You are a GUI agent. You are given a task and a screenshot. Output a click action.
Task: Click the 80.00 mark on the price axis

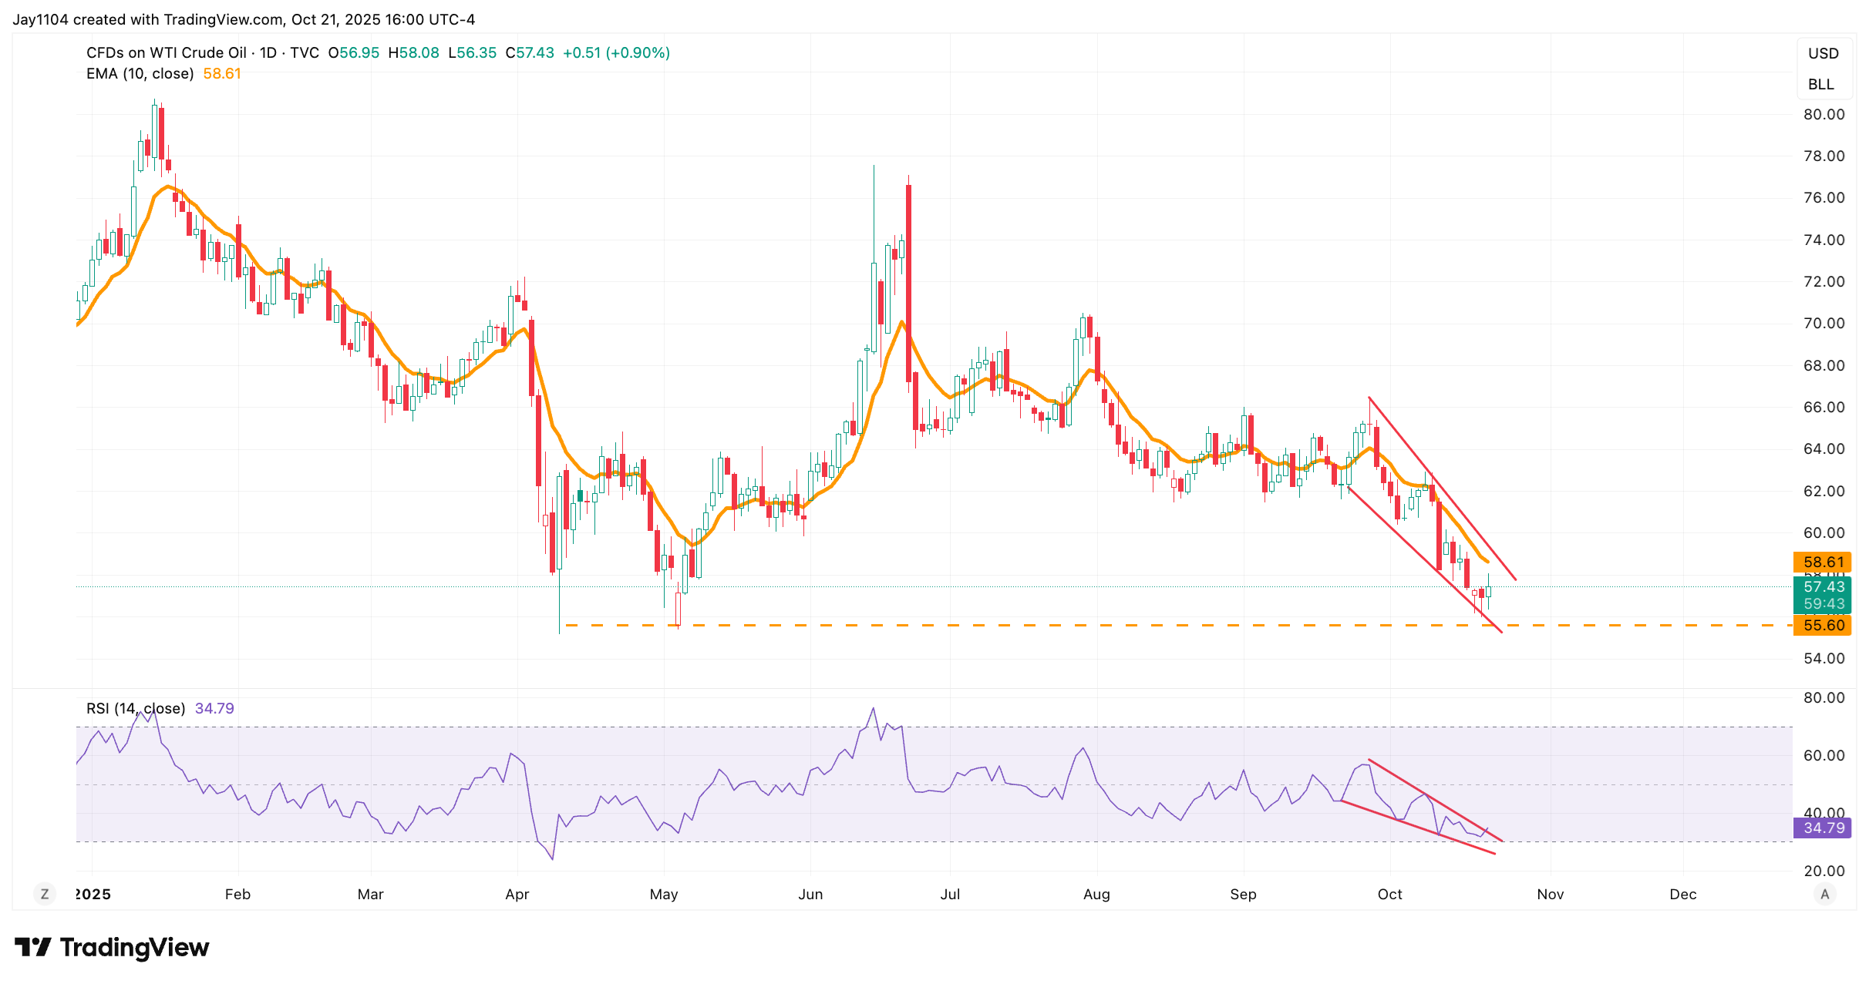click(1824, 114)
